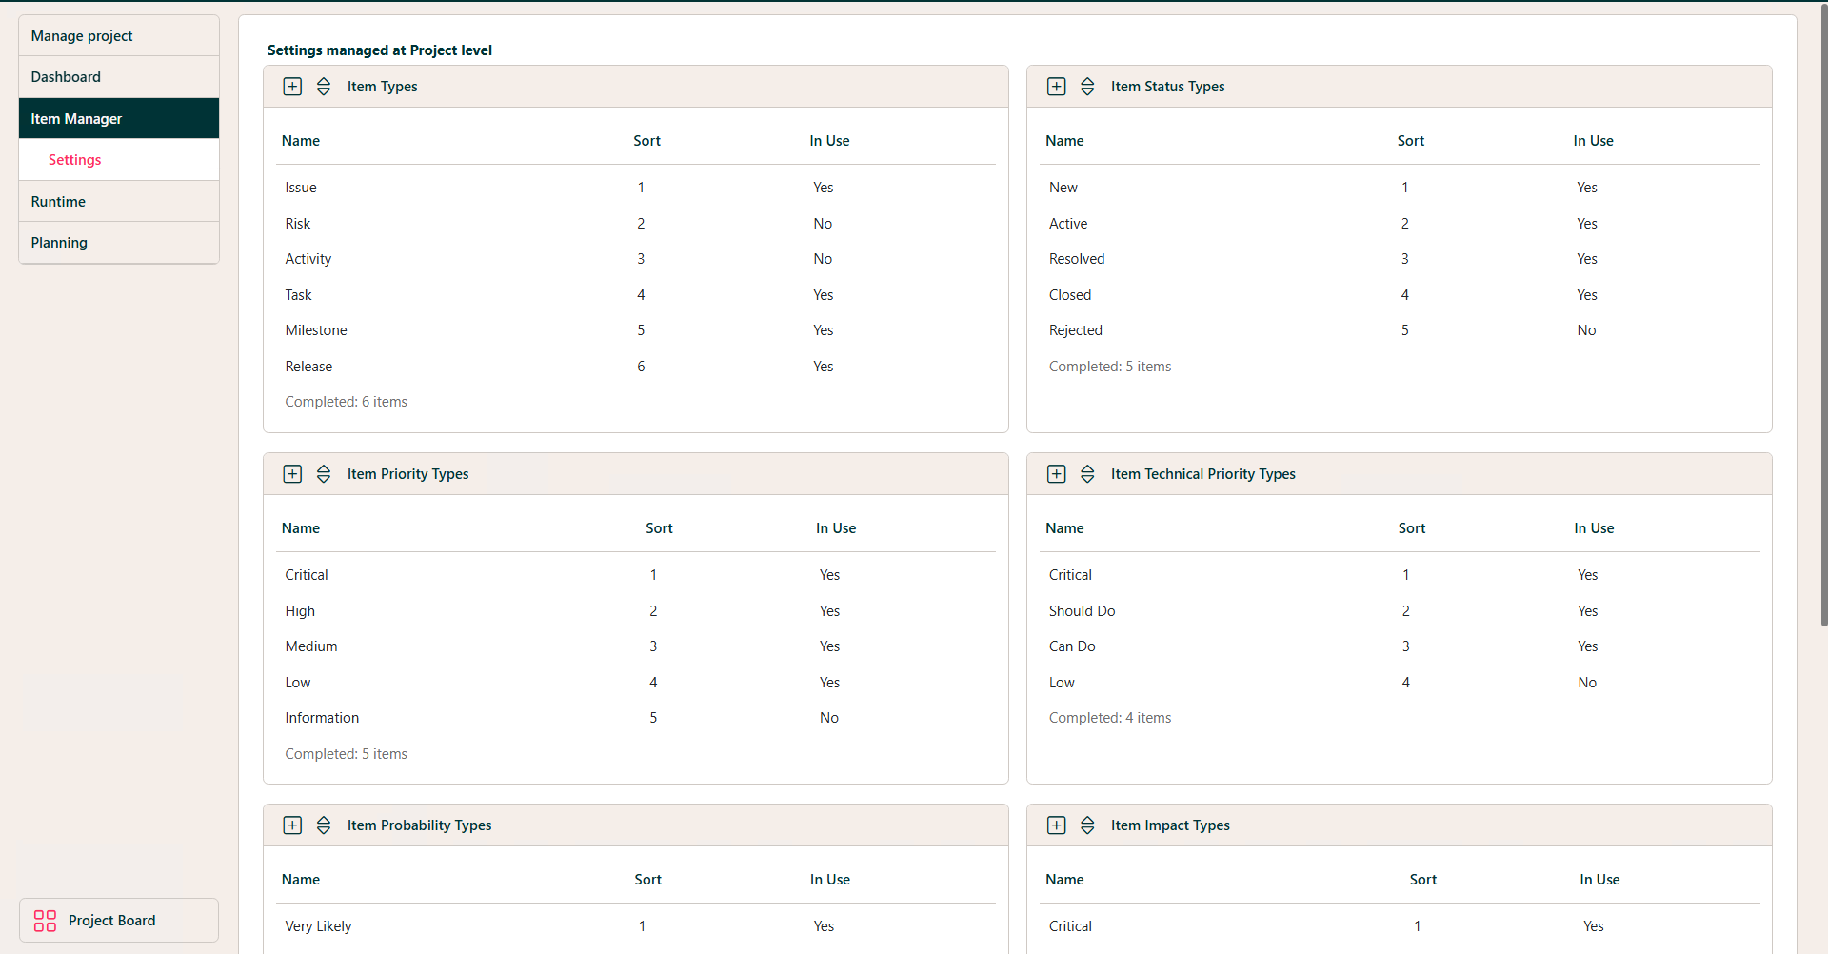
Task: Select Settings under Item Manager
Action: pyautogui.click(x=74, y=159)
